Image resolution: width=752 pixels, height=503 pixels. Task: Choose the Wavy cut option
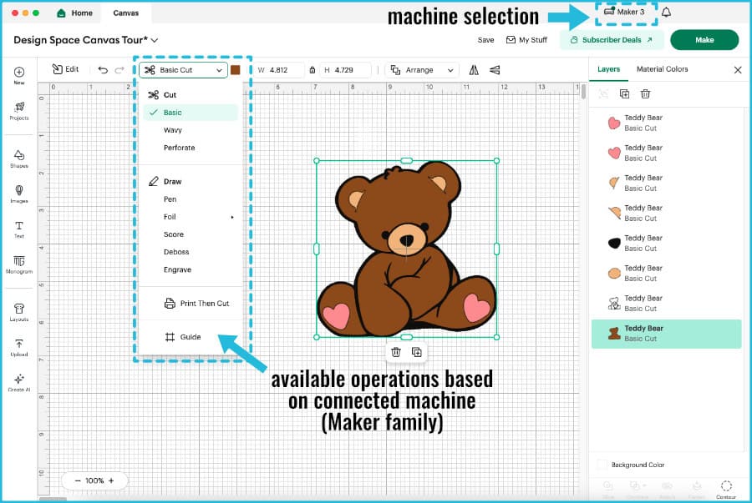coord(173,130)
